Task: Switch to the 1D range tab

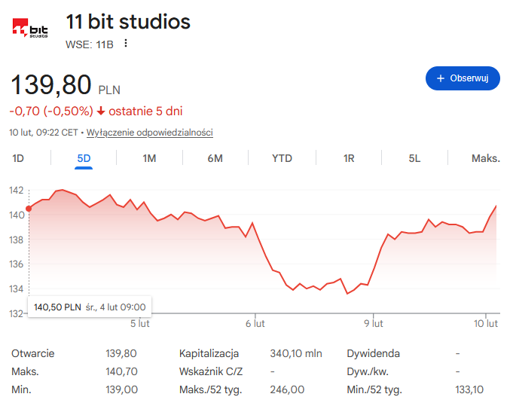Action: click(18, 158)
